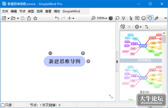Collapse the side panel with splitter arrow
This screenshot has width=168, height=108.
point(117,62)
